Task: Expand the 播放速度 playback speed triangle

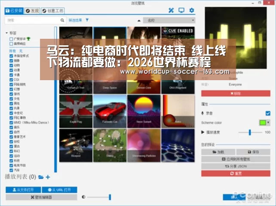Action: (202, 132)
